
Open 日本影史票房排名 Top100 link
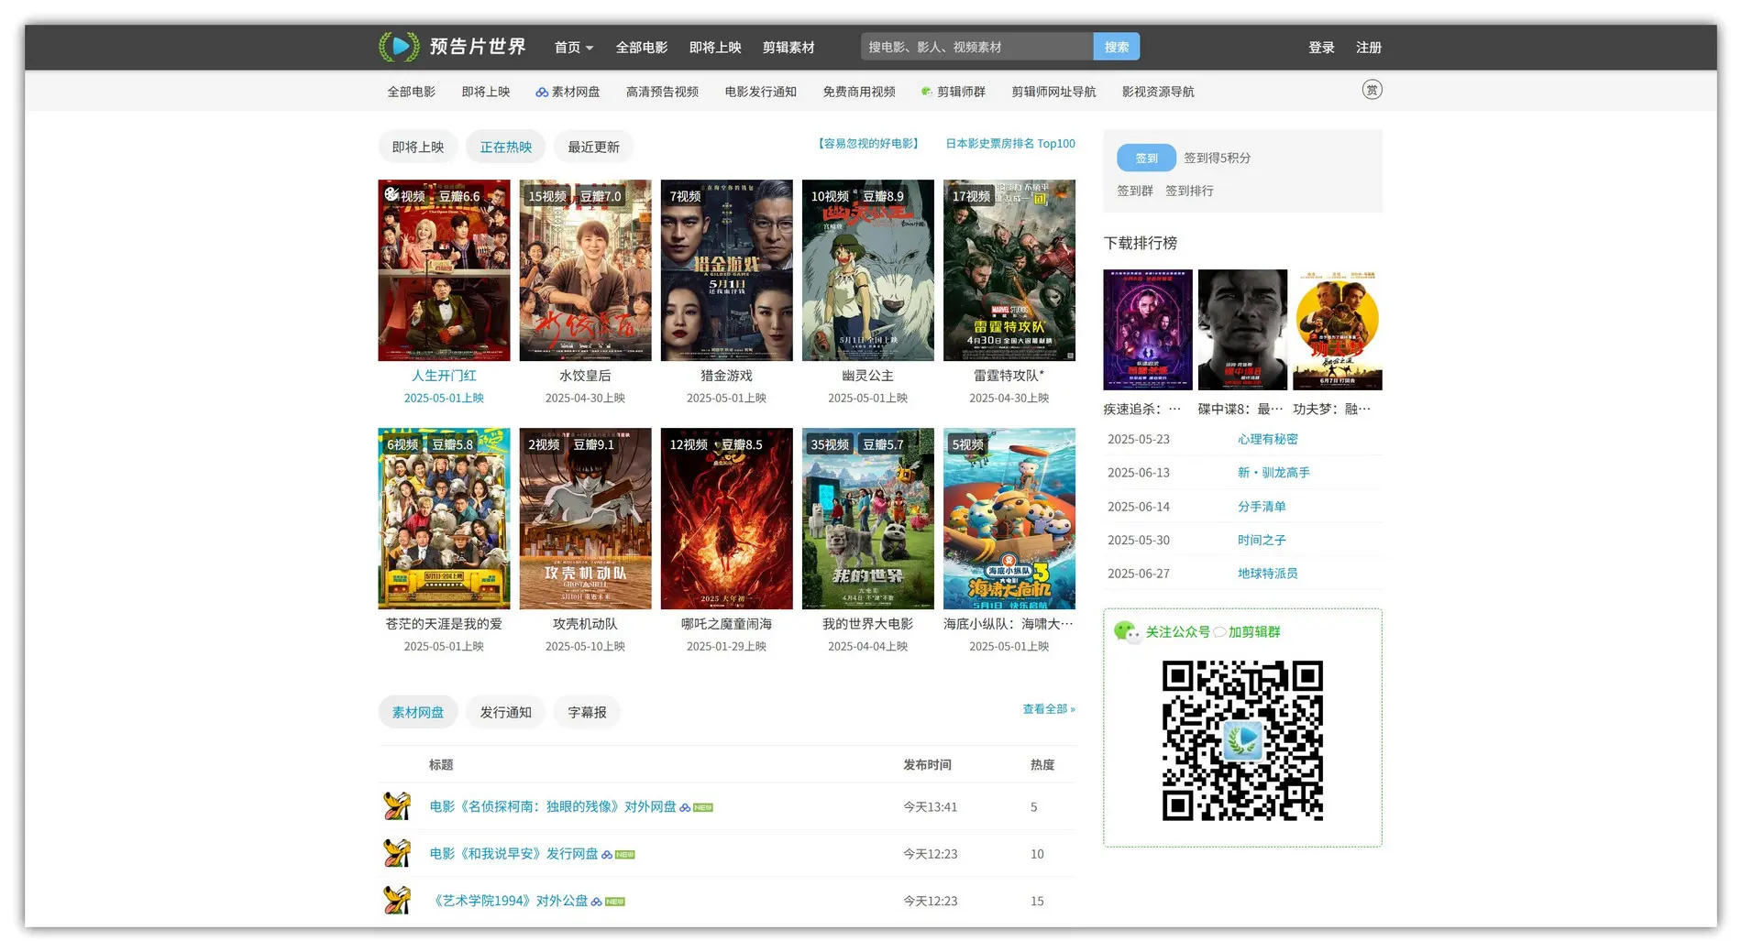tap(1010, 144)
